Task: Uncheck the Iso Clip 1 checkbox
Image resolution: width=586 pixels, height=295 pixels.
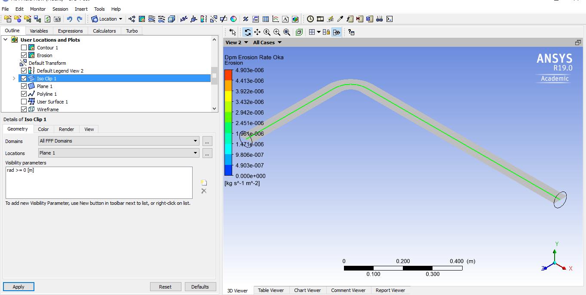Action: click(24, 79)
